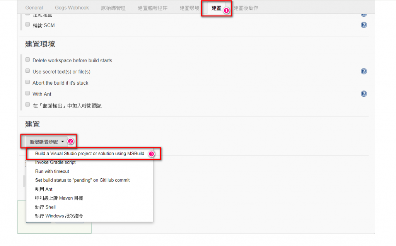Open help for 輪詢 SCM option
The image size is (396, 246).
click(364, 25)
